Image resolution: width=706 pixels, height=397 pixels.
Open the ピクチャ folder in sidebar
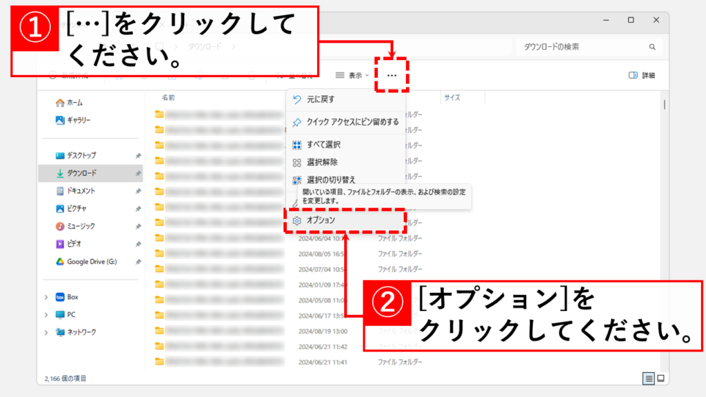76,208
